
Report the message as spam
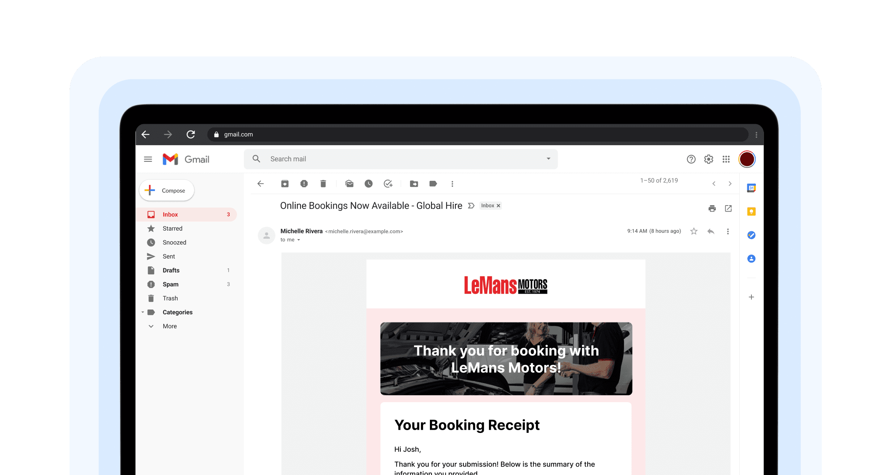click(304, 184)
